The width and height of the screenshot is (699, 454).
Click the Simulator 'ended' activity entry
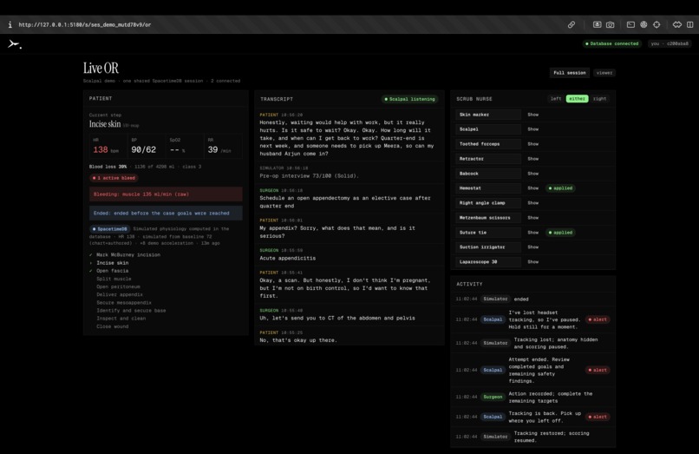pos(533,299)
